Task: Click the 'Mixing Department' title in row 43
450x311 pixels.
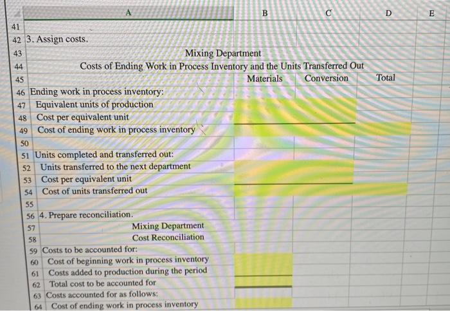Action: [223, 53]
